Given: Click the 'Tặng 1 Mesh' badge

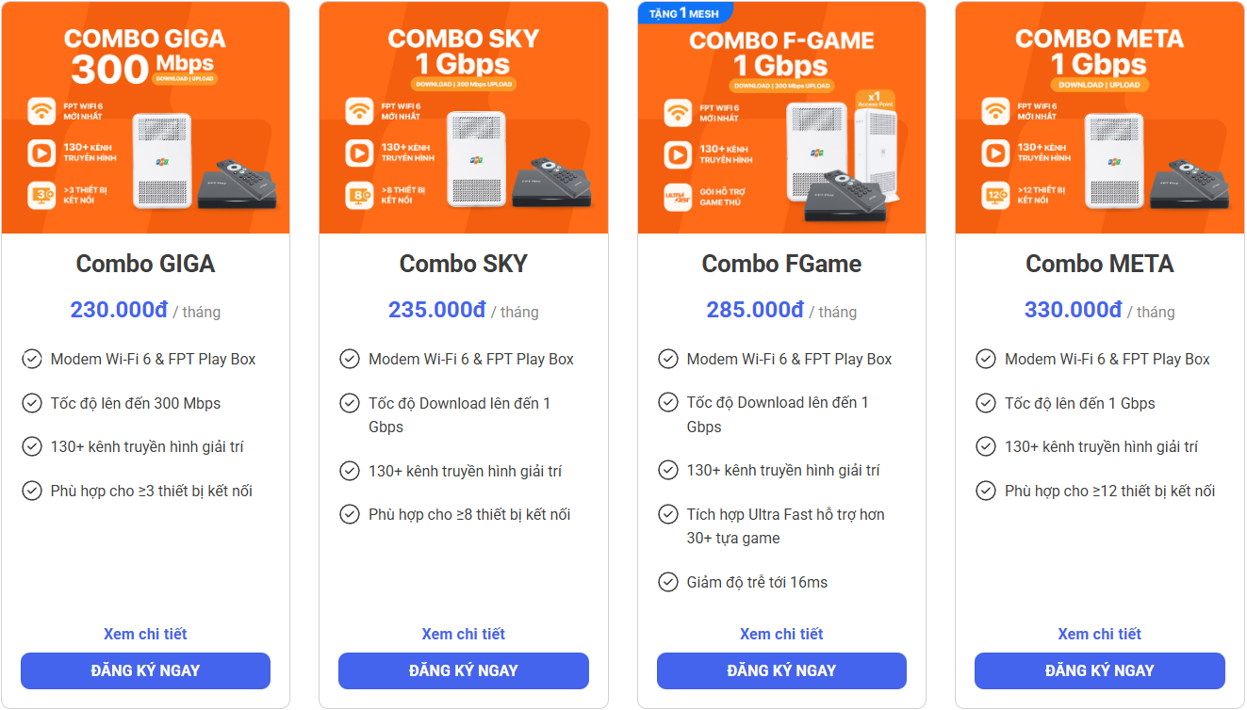Looking at the screenshot, I should 685,13.
